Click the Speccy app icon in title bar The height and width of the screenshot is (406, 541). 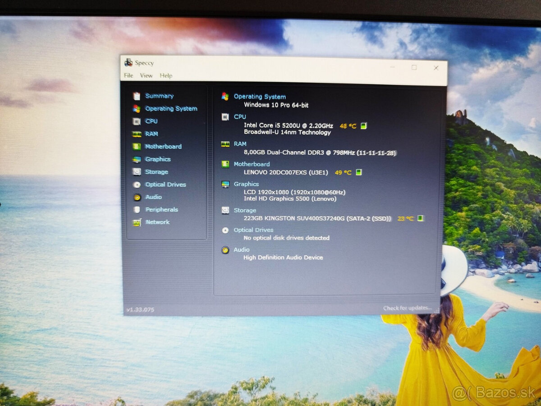pos(128,63)
